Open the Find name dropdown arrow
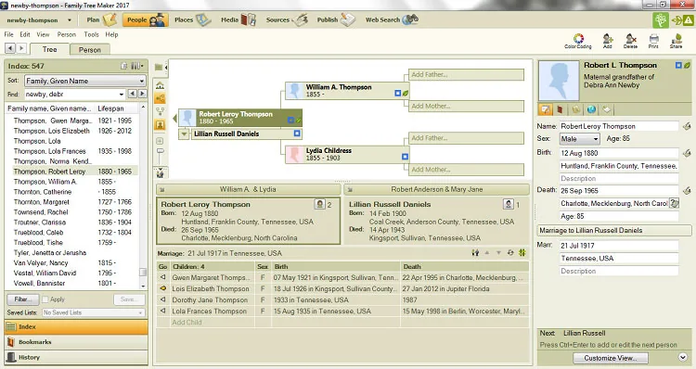The width and height of the screenshot is (696, 369). pos(122,94)
